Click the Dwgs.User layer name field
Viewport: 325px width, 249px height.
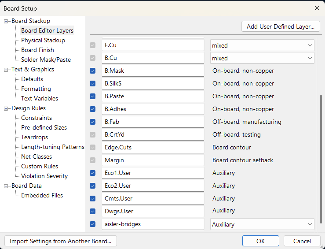click(x=153, y=212)
